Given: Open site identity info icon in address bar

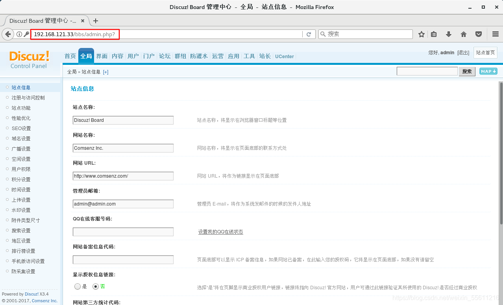Looking at the screenshot, I should click(x=19, y=34).
